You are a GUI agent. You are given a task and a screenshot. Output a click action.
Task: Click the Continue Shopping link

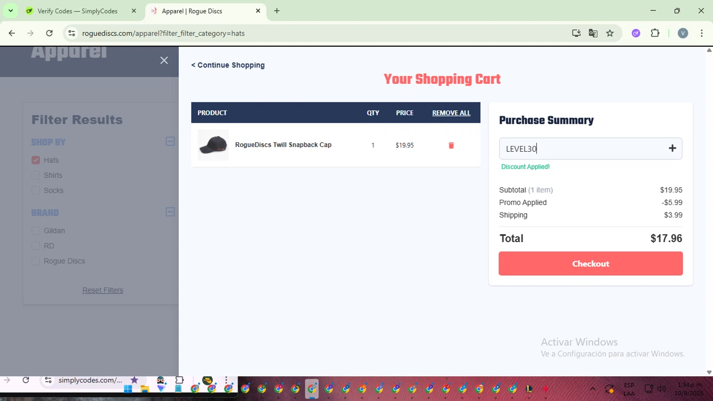[x=228, y=65]
